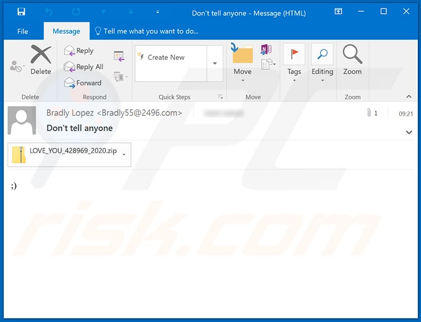
Task: Maximize the message window
Action: pyautogui.click(x=384, y=11)
